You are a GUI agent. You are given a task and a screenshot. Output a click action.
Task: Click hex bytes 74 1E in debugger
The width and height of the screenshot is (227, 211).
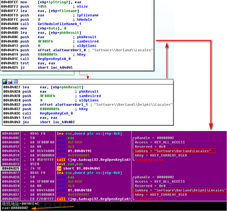coord(36,168)
